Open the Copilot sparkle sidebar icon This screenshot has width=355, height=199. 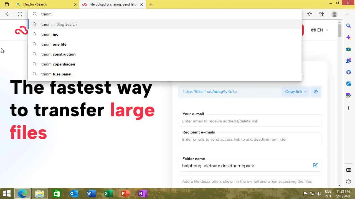pos(349,37)
